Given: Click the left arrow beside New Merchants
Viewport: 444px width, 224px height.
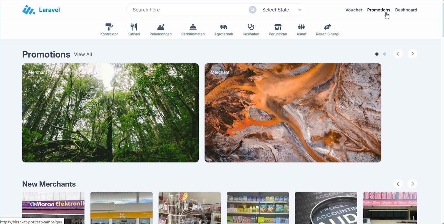Looking at the screenshot, I should click(398, 184).
